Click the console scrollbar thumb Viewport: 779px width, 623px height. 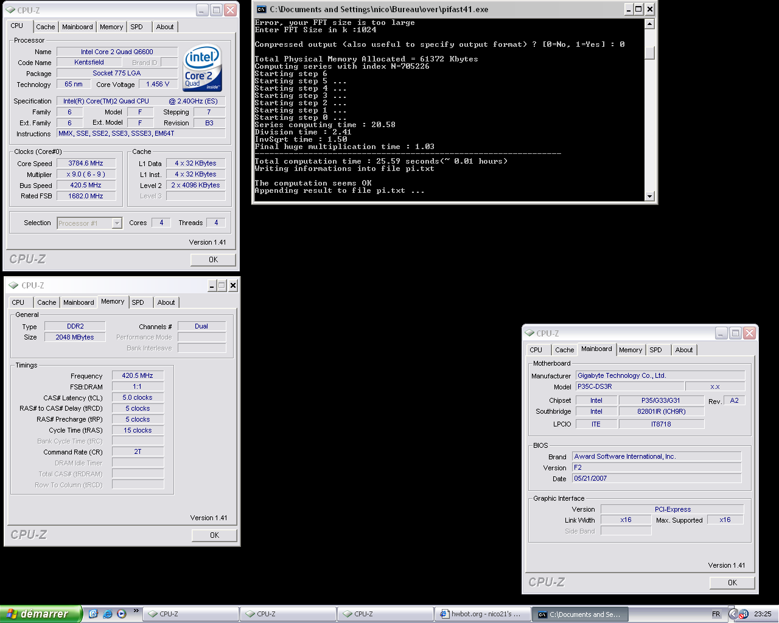tap(649, 52)
